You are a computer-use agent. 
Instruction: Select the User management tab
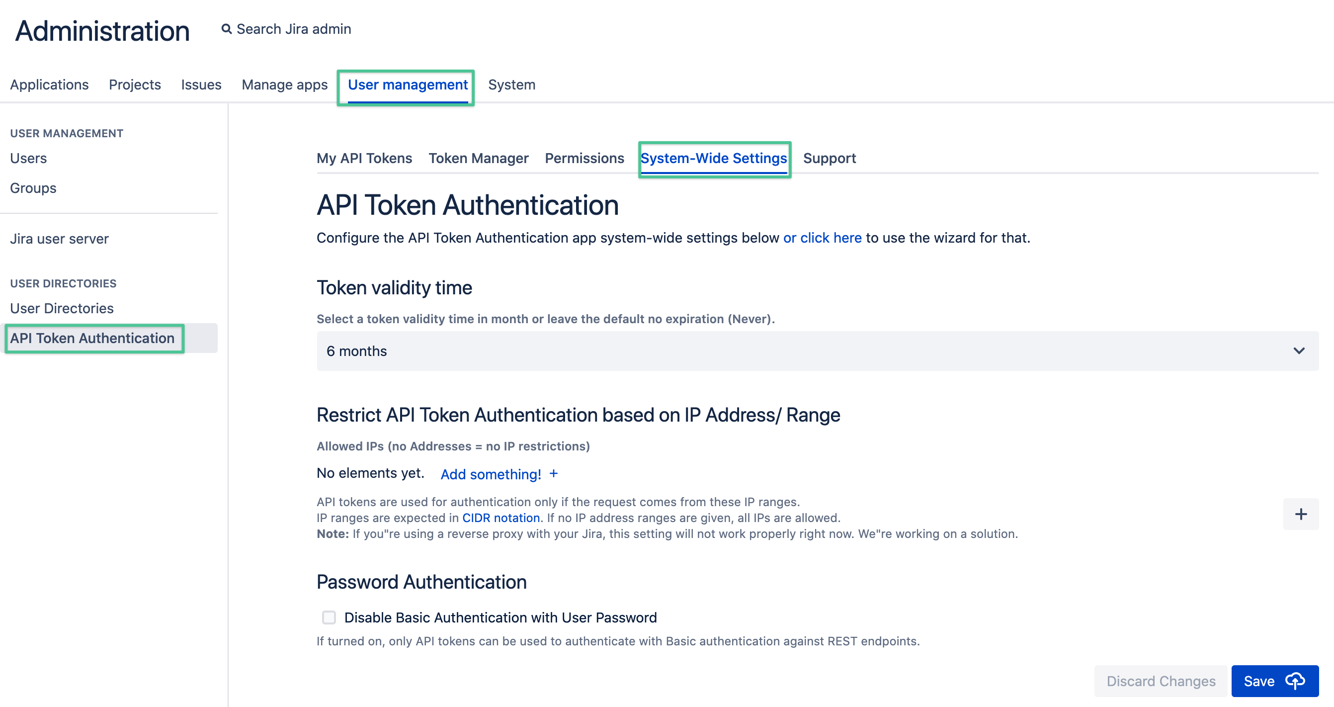coord(408,85)
